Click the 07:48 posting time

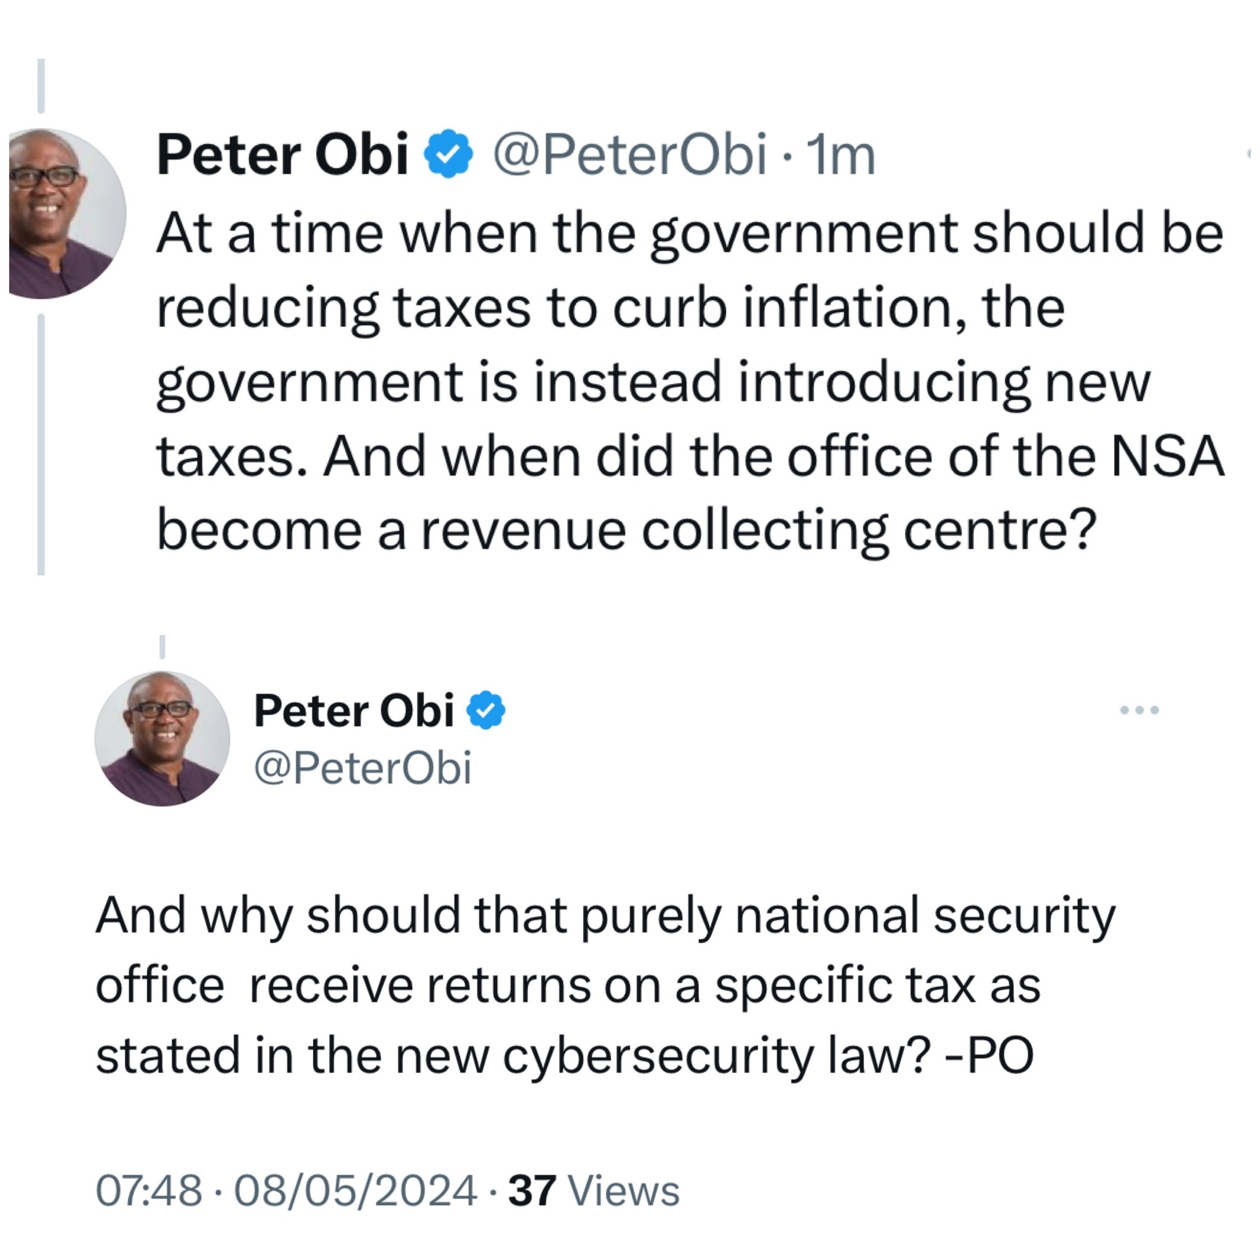(x=149, y=1190)
